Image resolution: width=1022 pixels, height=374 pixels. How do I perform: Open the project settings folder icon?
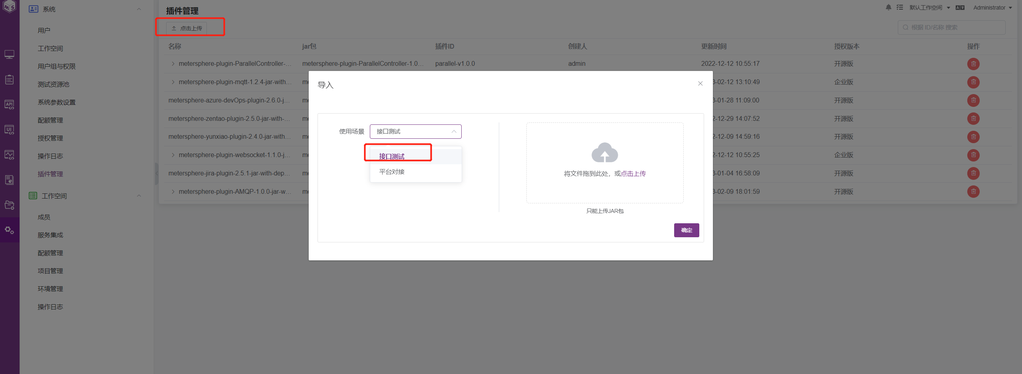tap(9, 205)
